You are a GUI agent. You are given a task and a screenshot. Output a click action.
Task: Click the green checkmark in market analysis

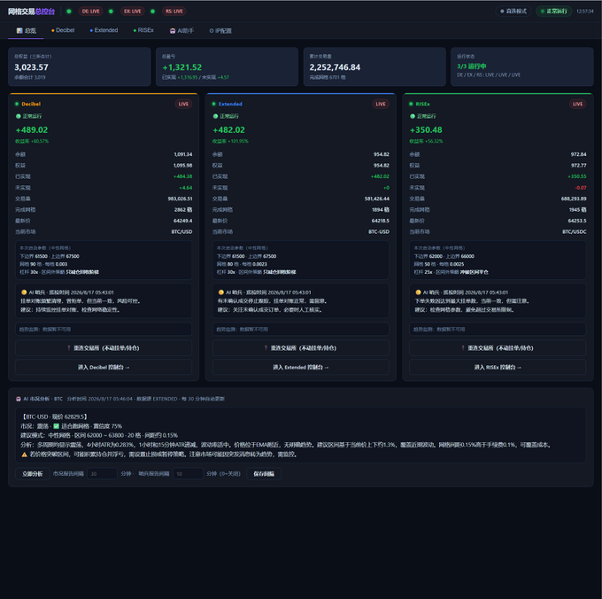click(x=56, y=426)
